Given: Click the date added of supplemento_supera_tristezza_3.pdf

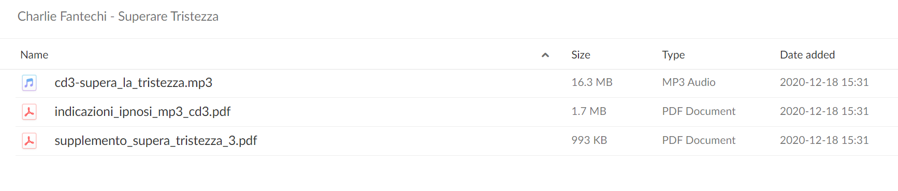Looking at the screenshot, I should point(824,140).
